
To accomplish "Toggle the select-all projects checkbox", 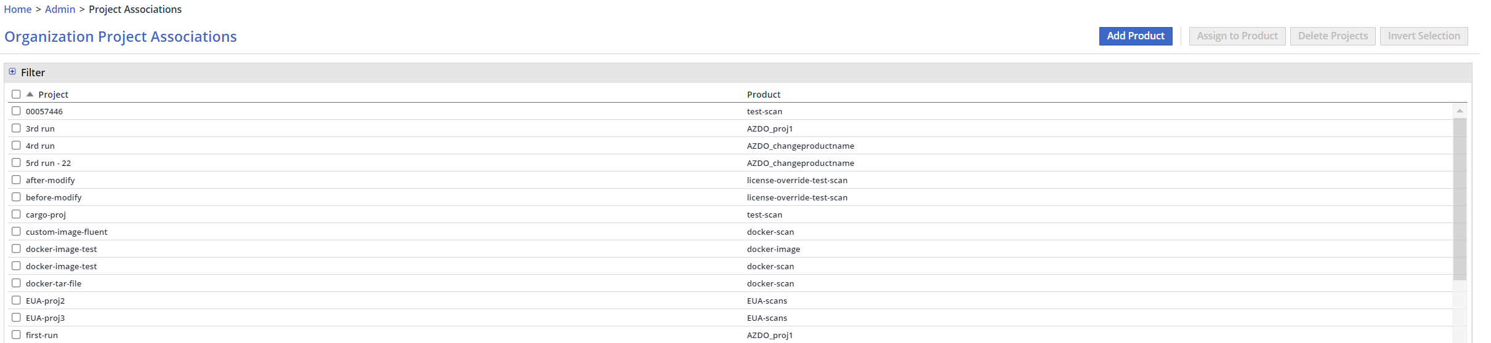I will click(16, 95).
